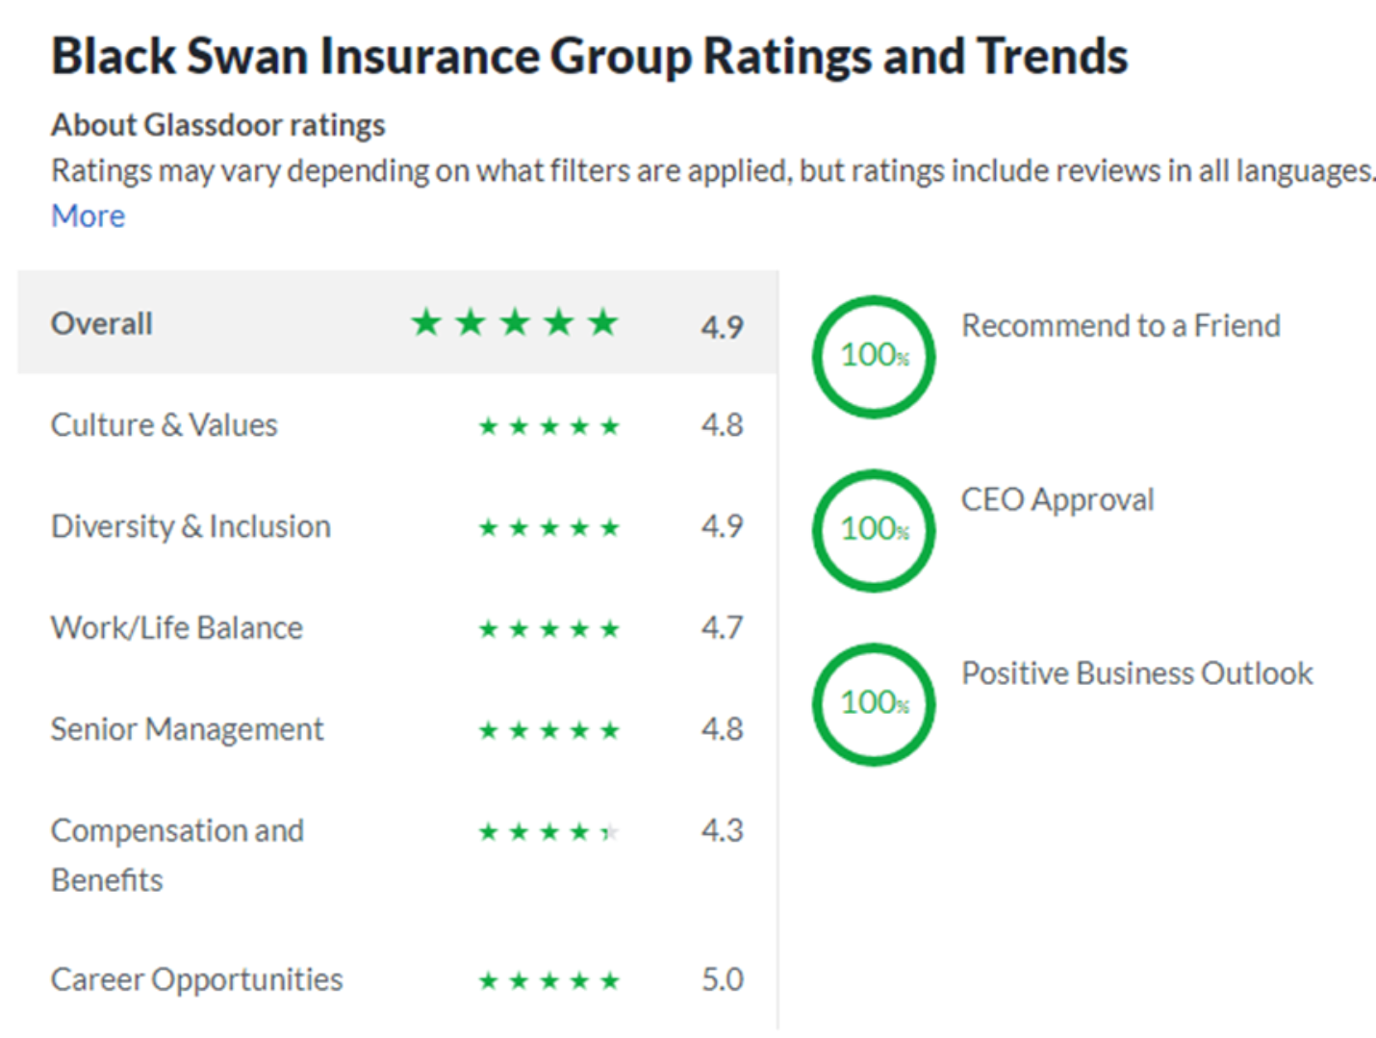Screen dimensions: 1376x1038
Task: Select the Career Opportunities rating row
Action: click(397, 979)
